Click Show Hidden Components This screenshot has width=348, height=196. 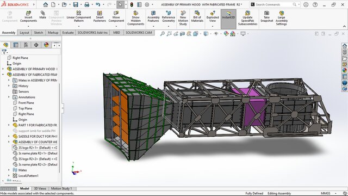pyautogui.click(x=135, y=18)
